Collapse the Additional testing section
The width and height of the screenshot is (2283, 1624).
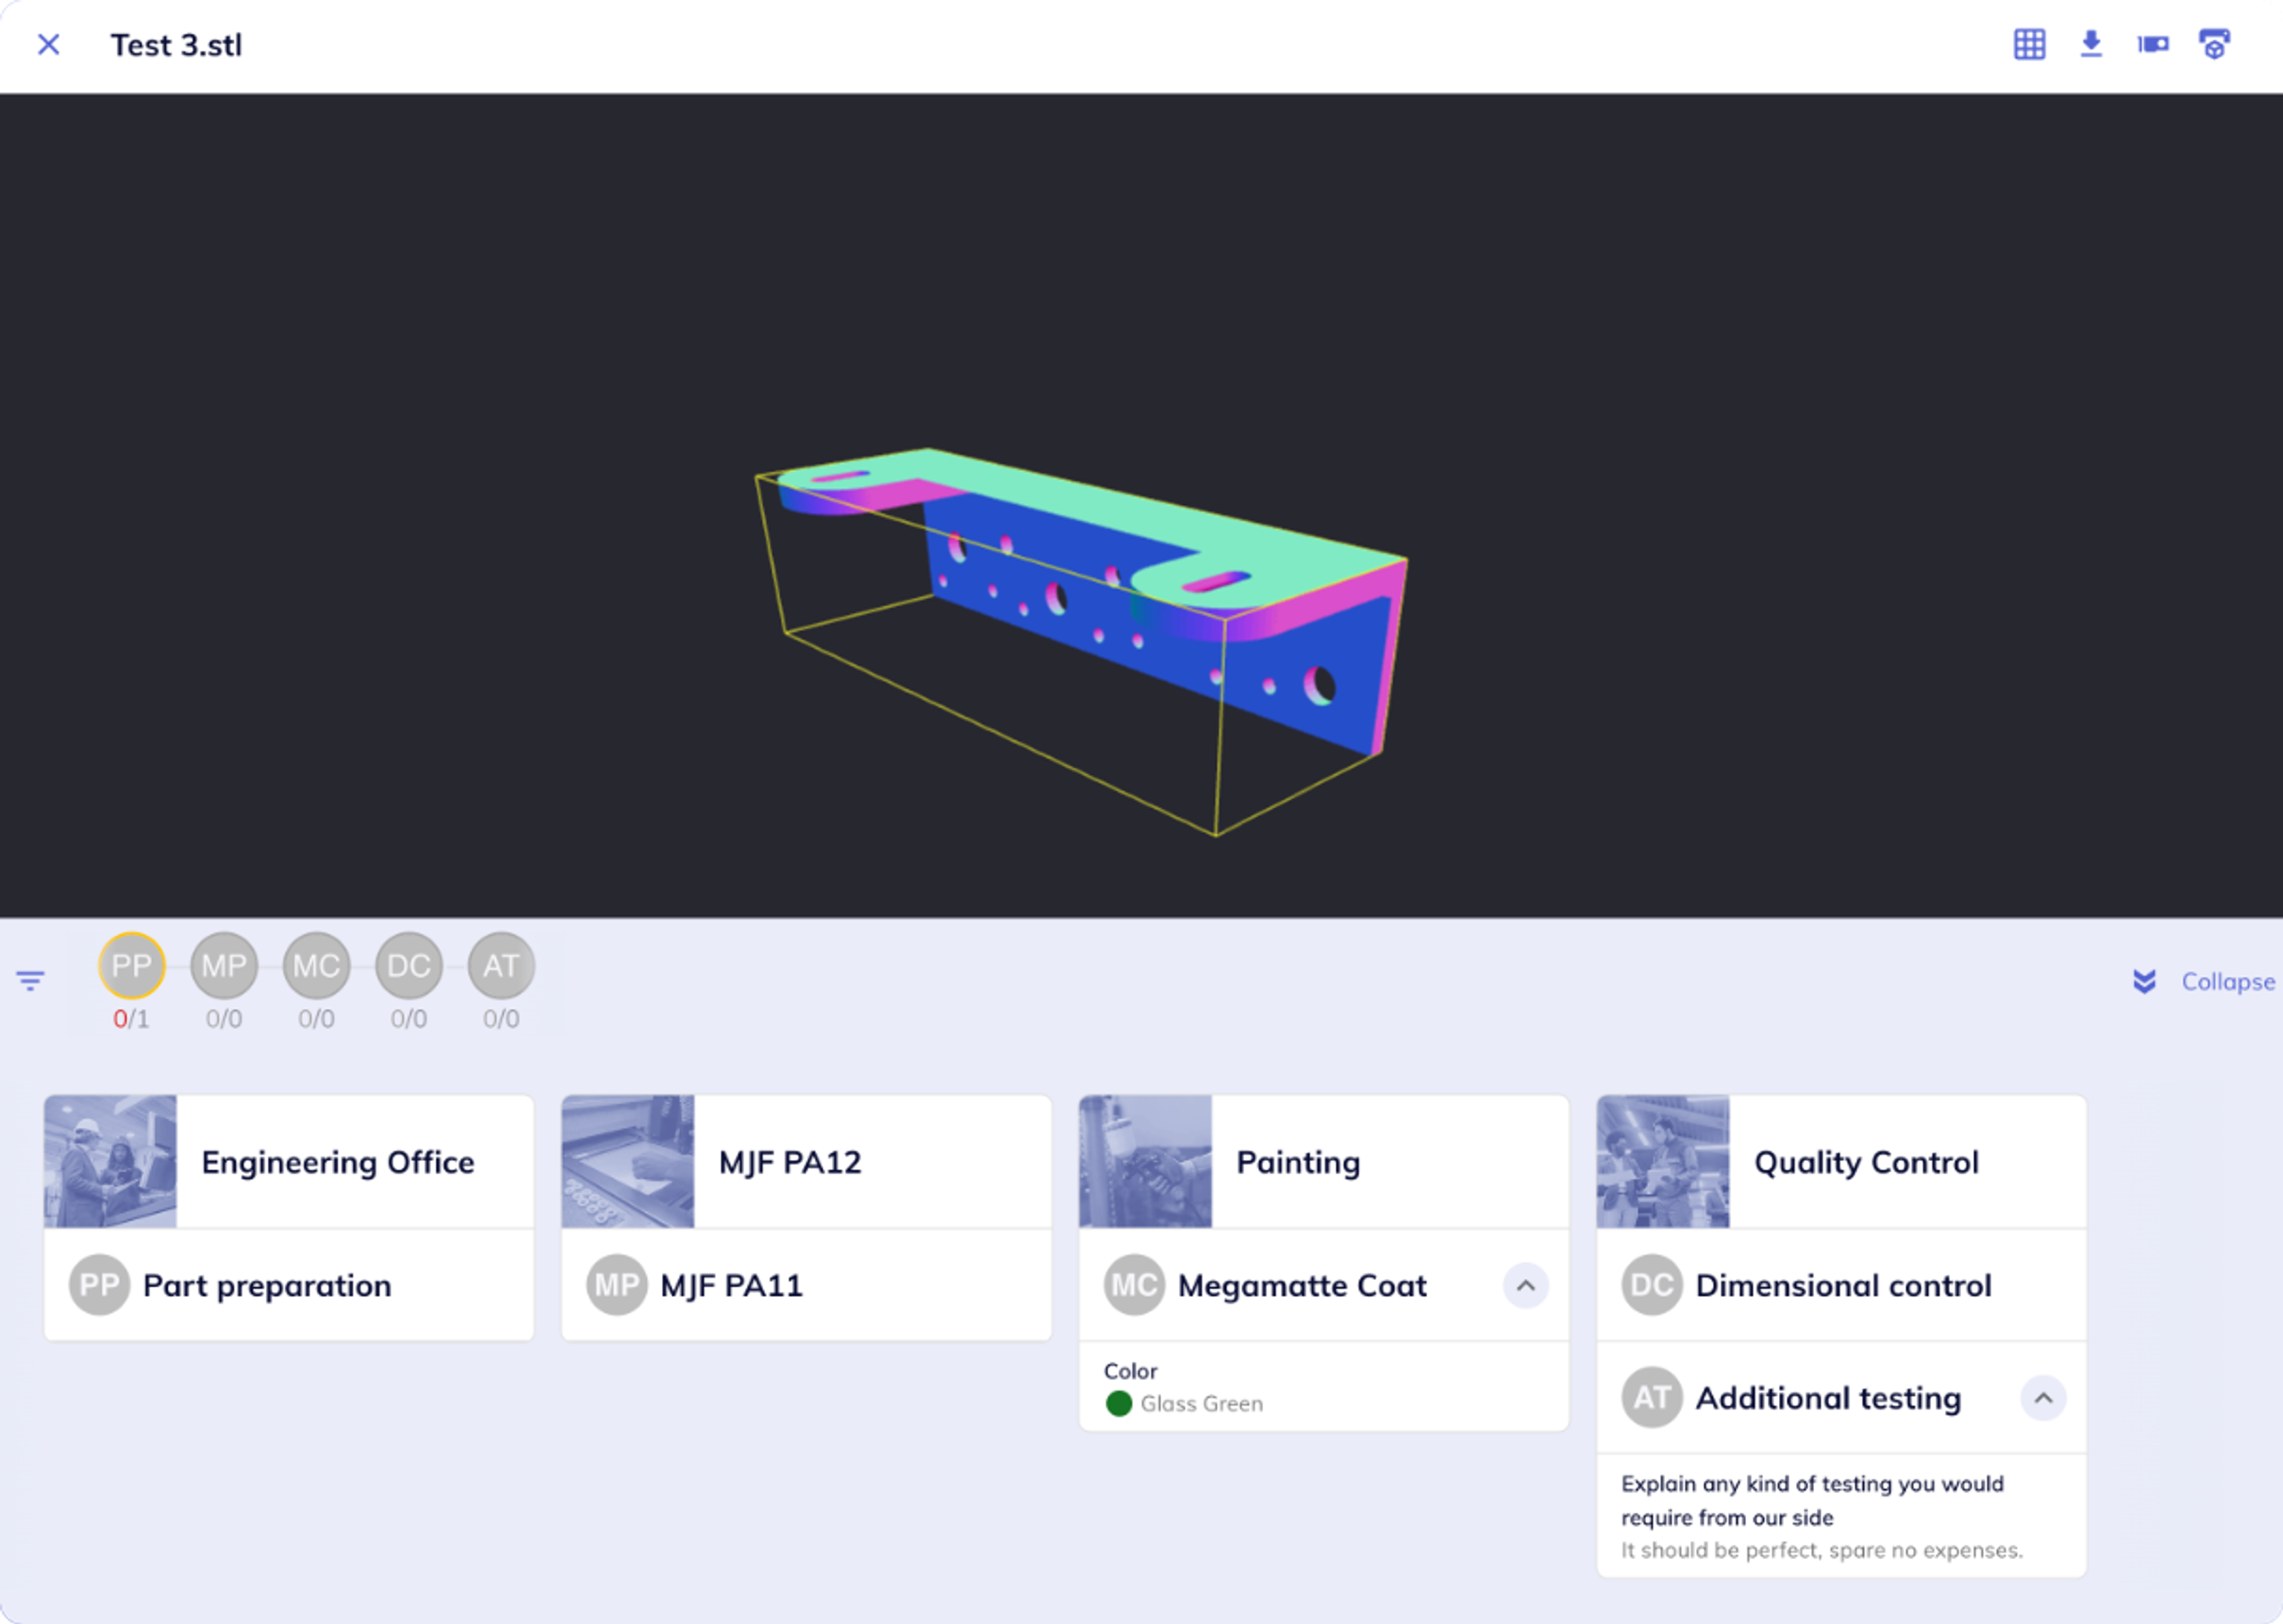tap(2043, 1398)
